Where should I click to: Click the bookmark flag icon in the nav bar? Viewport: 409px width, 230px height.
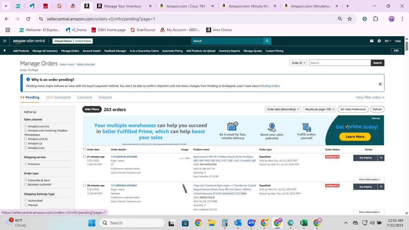point(4,51)
